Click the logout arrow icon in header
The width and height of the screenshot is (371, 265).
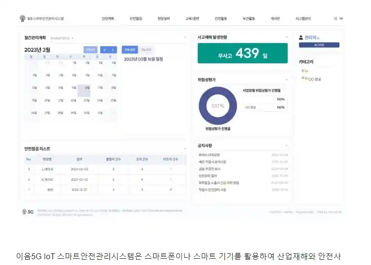[341, 18]
